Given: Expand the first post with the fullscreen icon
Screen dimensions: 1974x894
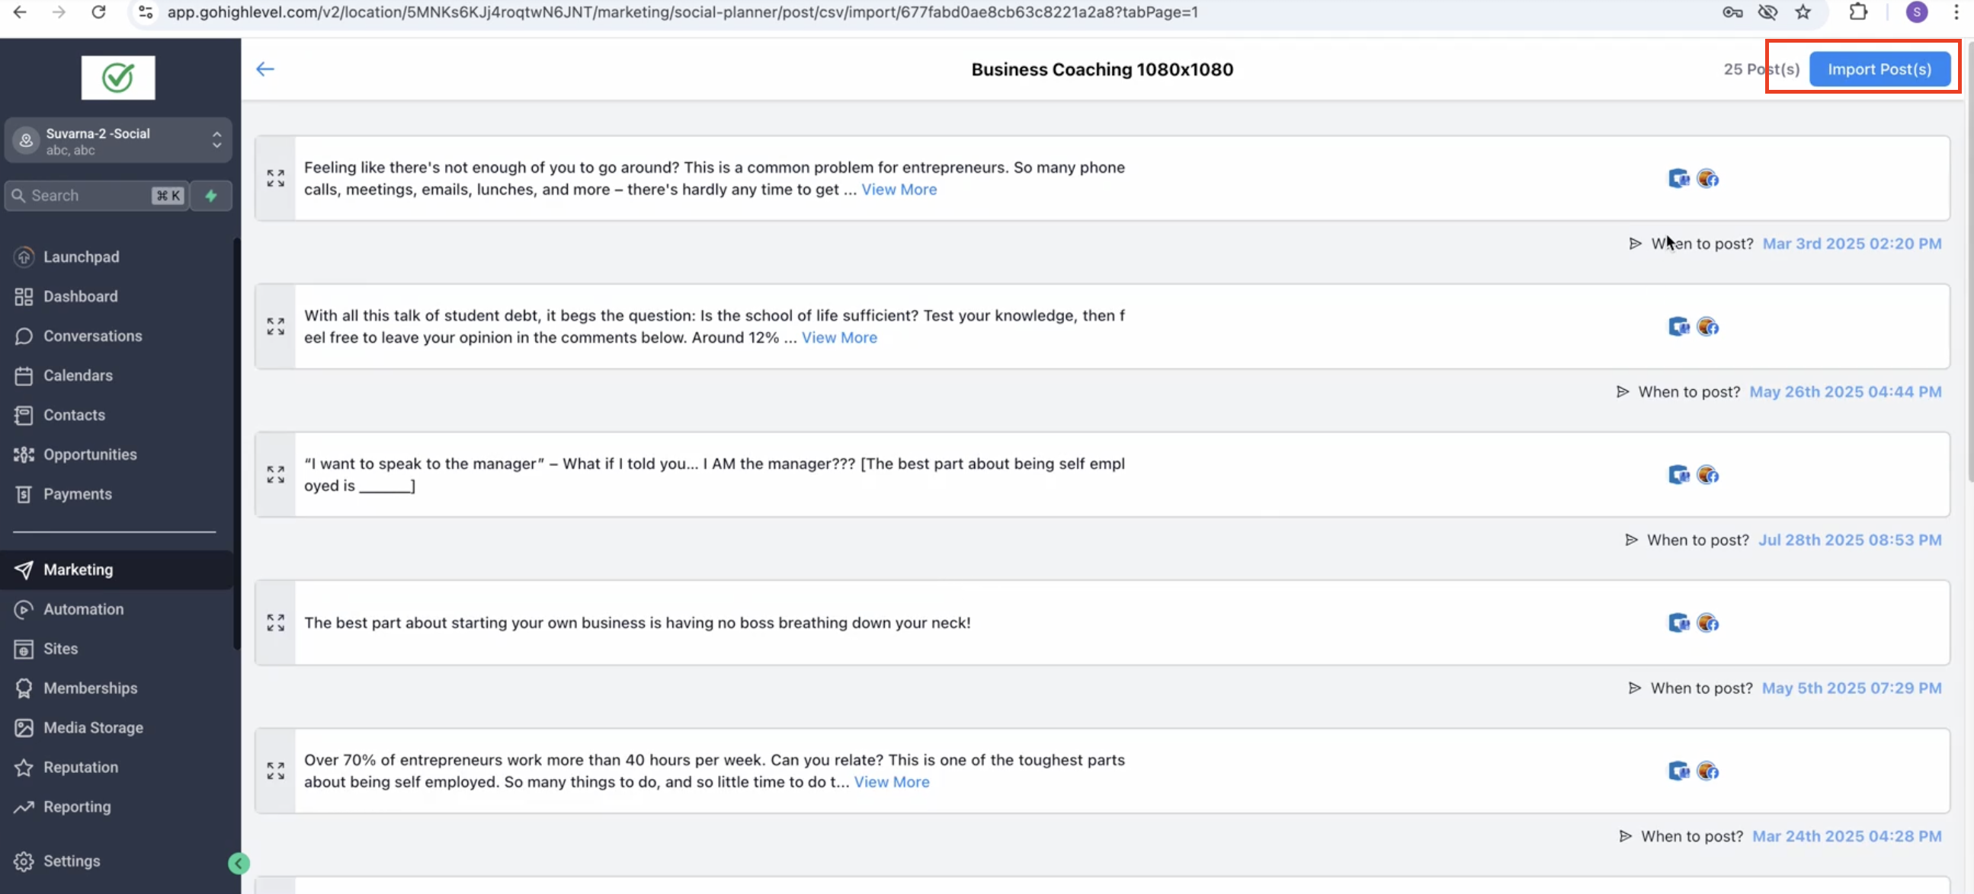Looking at the screenshot, I should (276, 178).
